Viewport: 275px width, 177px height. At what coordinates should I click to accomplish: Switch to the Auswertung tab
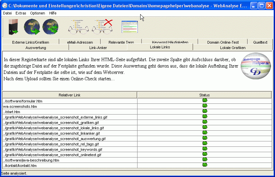[36, 48]
